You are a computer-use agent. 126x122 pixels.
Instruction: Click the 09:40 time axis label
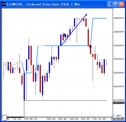(52, 119)
